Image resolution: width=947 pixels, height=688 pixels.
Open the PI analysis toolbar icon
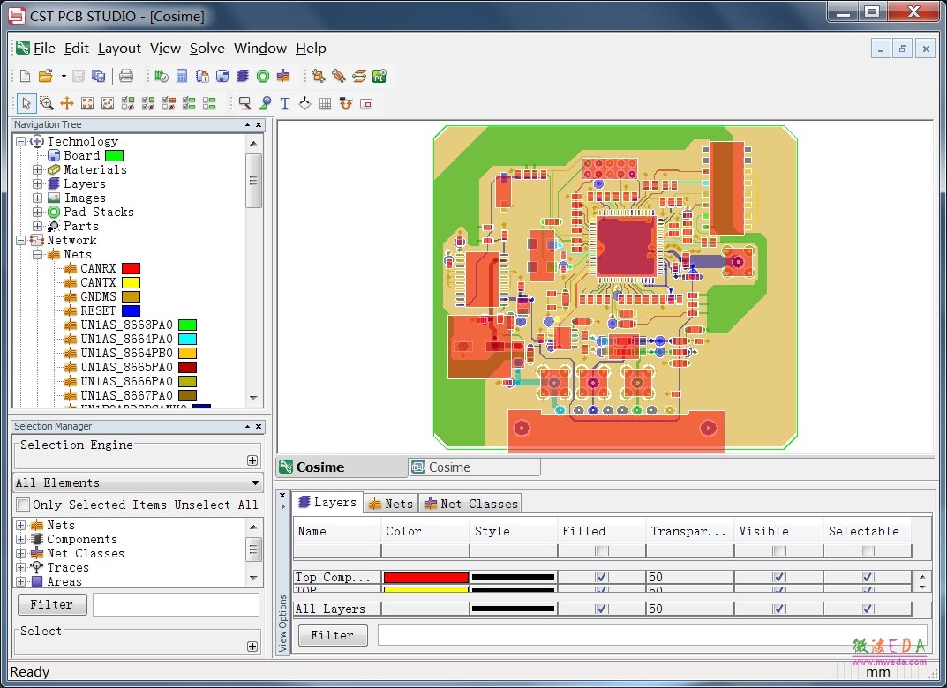pyautogui.click(x=380, y=76)
